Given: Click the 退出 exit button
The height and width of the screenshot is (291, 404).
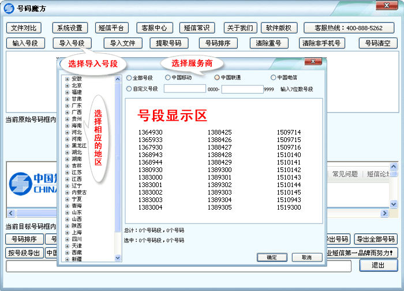Looking at the screenshot, I should [x=378, y=265].
